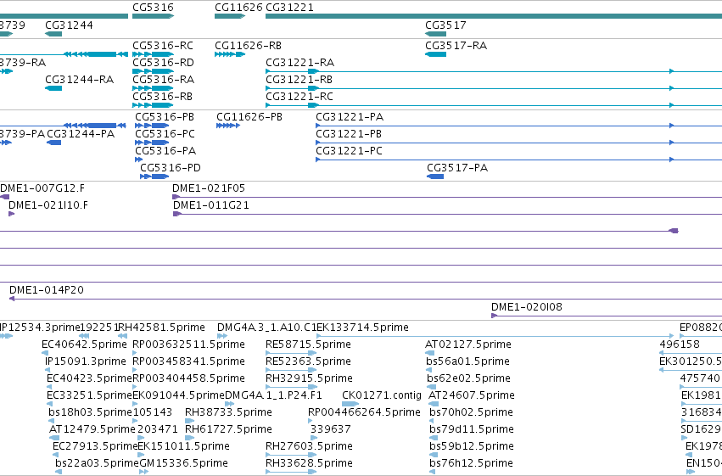
Task: Click the CK01271.contig label
Action: pos(382,395)
